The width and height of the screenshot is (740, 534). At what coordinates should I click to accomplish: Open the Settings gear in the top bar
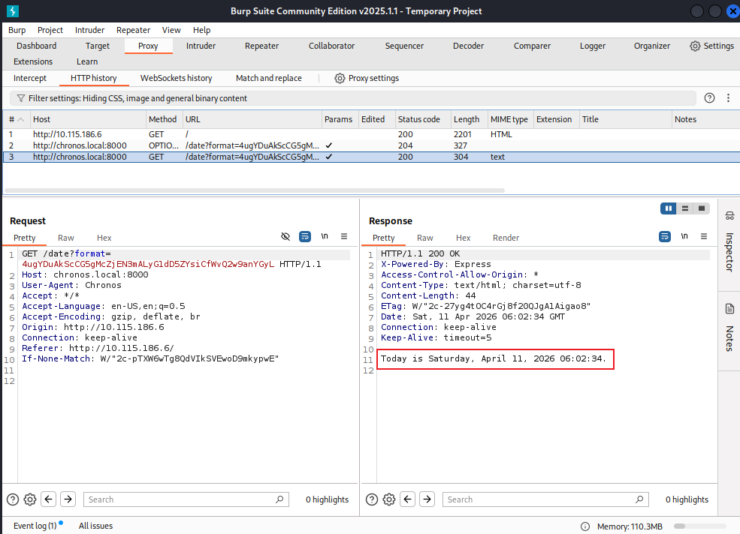tap(695, 46)
